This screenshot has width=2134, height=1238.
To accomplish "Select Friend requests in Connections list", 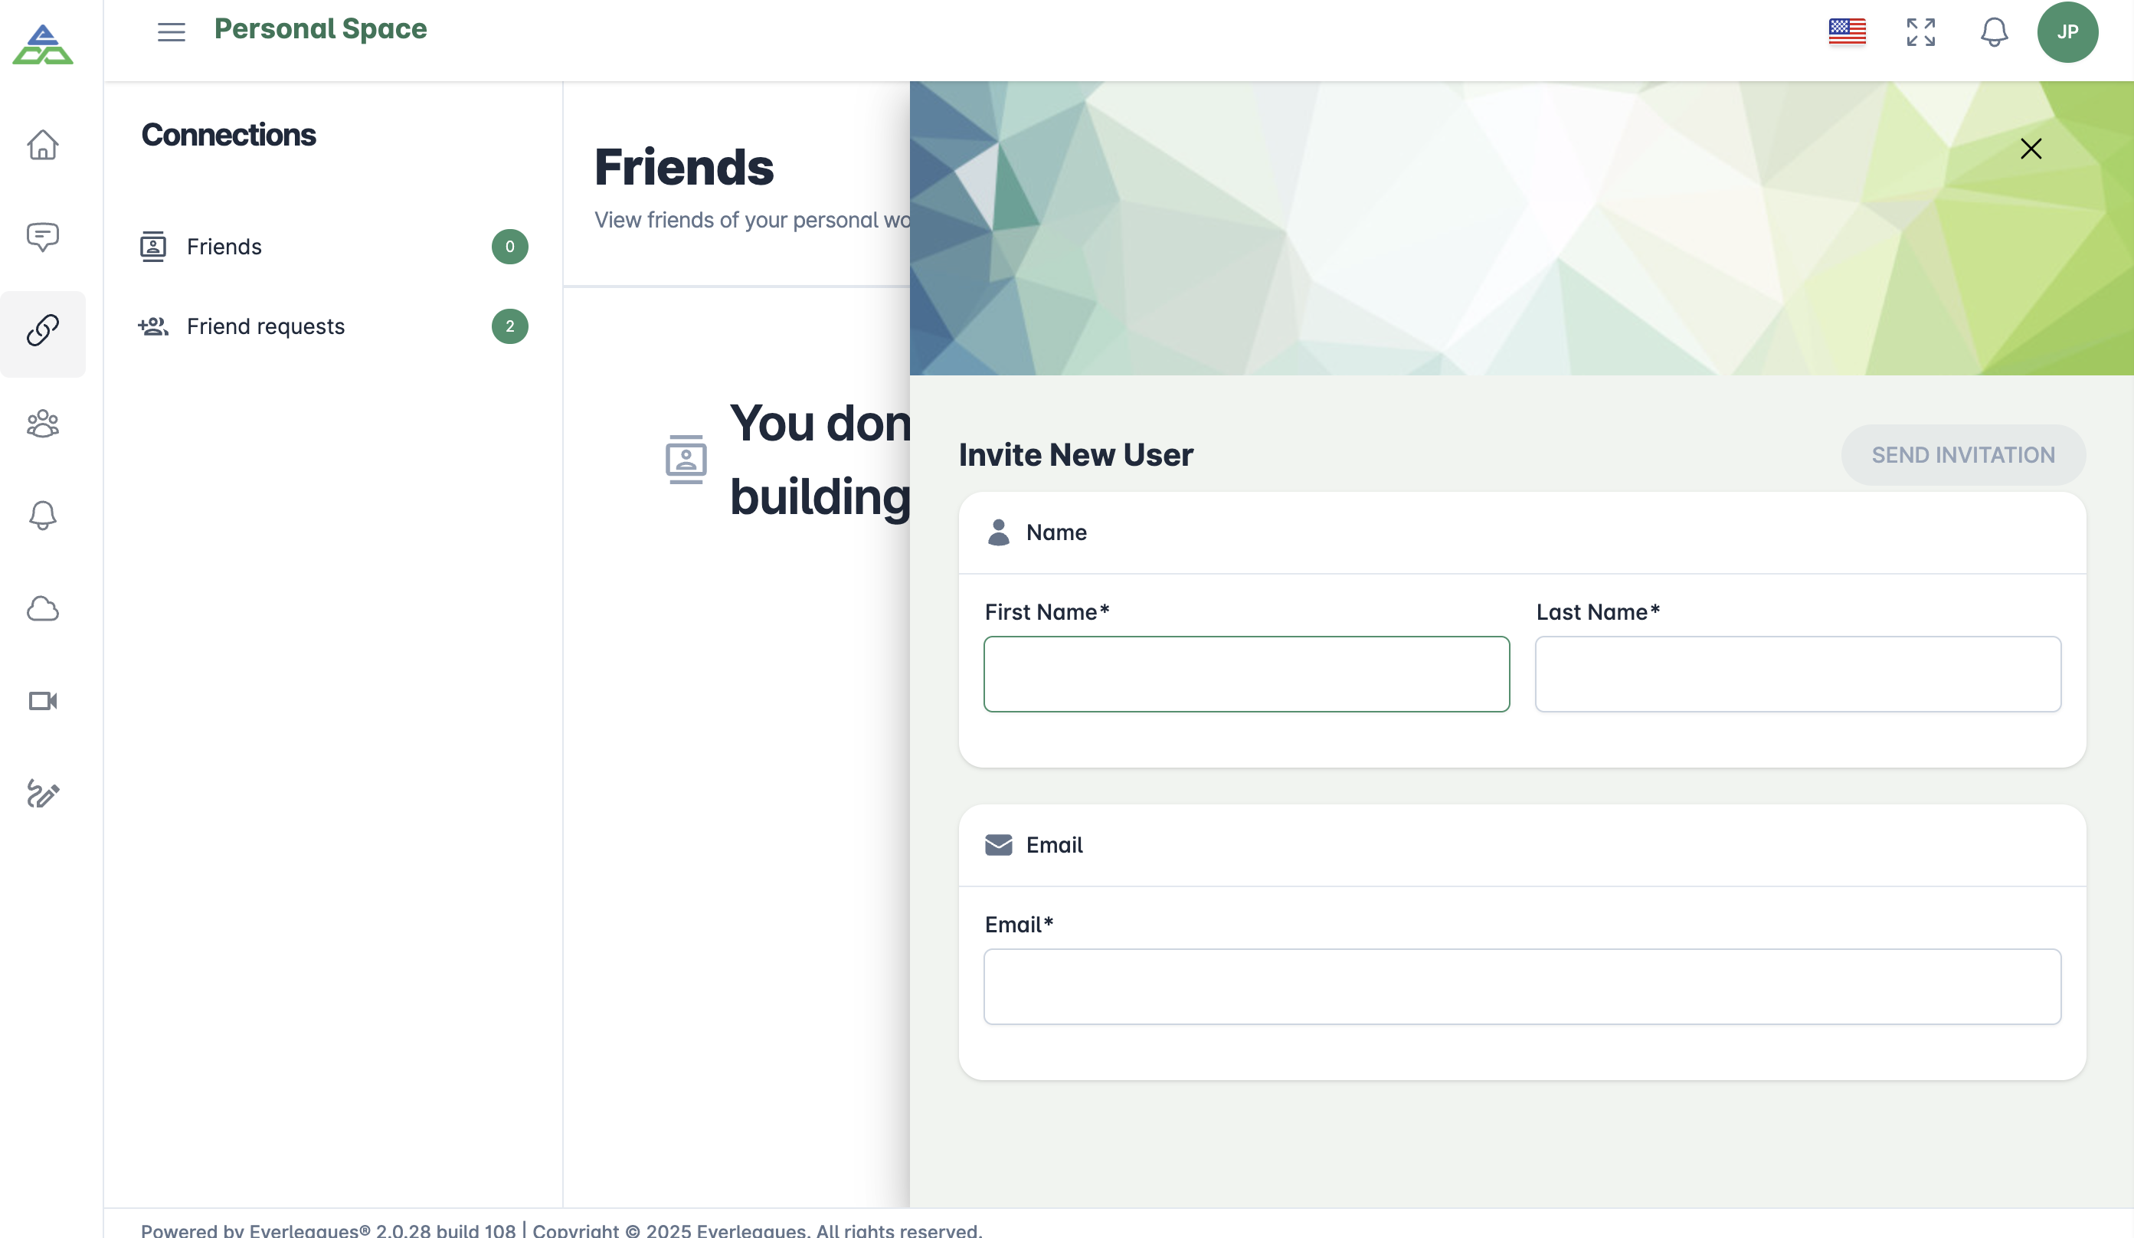I will click(265, 326).
